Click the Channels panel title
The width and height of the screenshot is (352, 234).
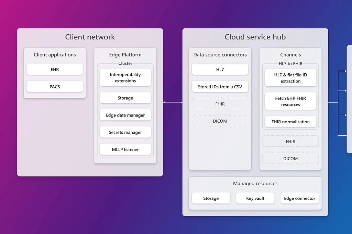(290, 55)
